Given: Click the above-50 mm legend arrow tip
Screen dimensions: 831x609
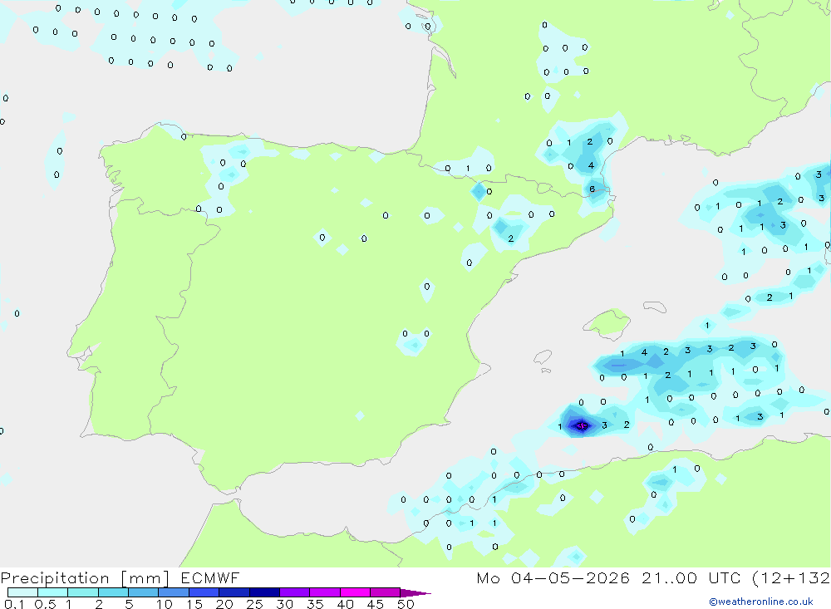Looking at the screenshot, I should pos(415,592).
